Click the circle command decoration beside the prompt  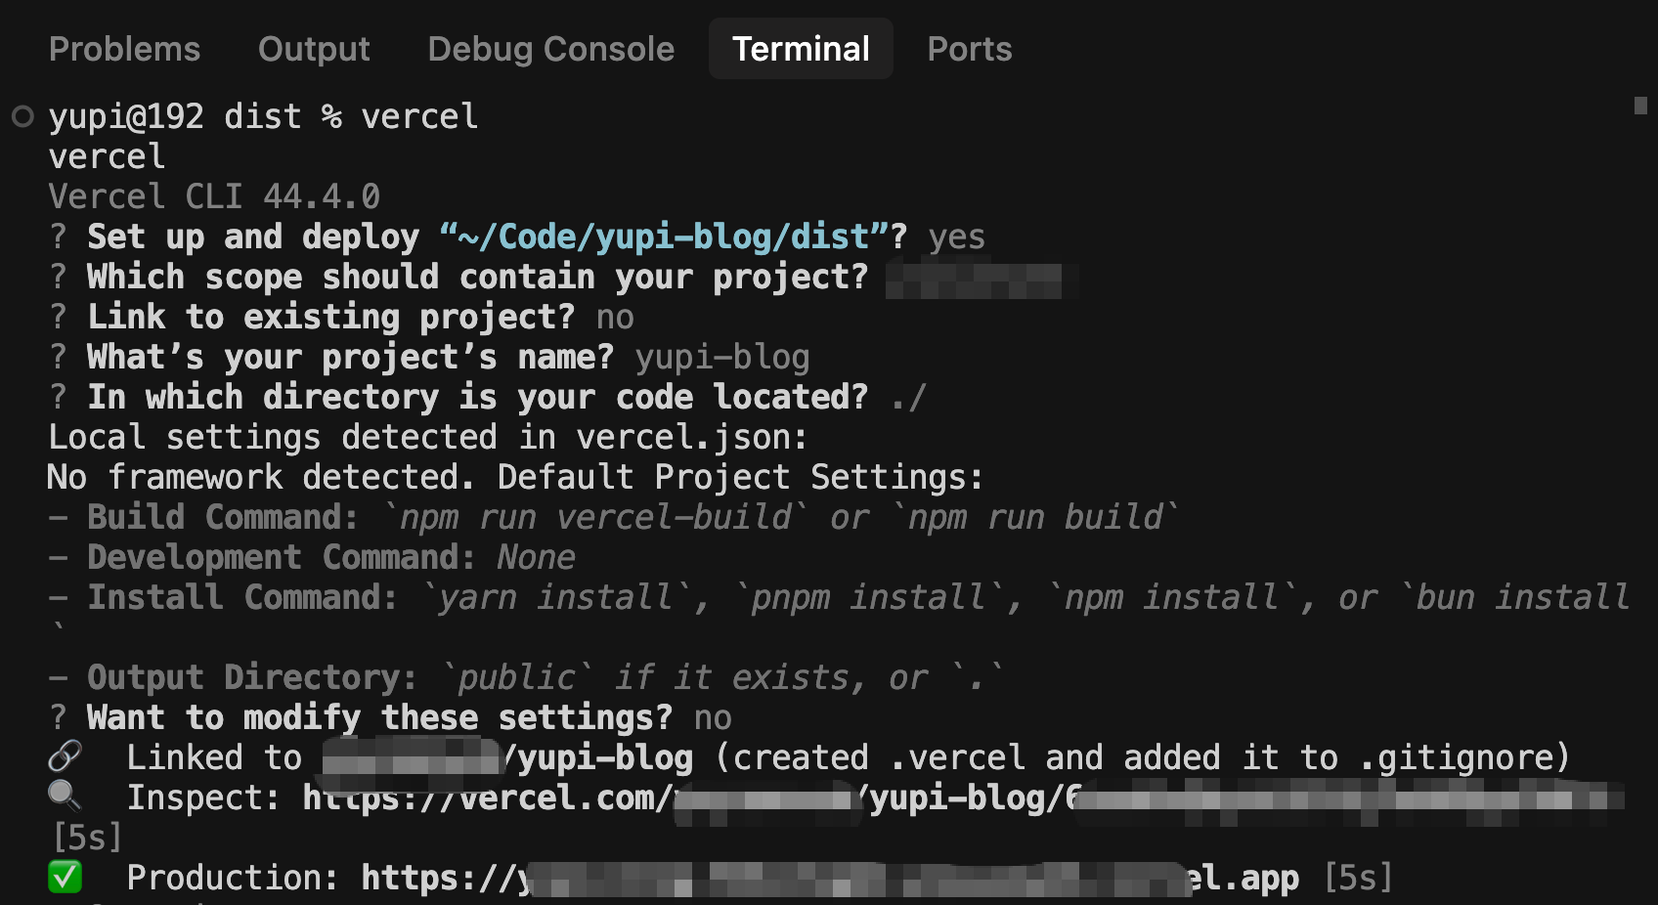pos(22,117)
